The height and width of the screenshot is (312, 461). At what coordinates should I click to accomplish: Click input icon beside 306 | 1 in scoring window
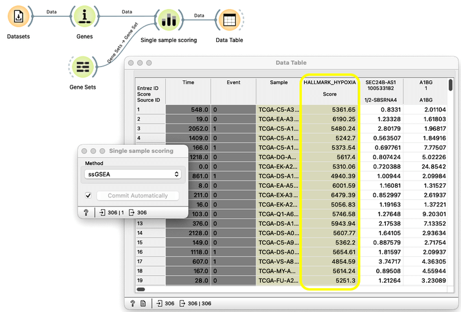click(102, 212)
